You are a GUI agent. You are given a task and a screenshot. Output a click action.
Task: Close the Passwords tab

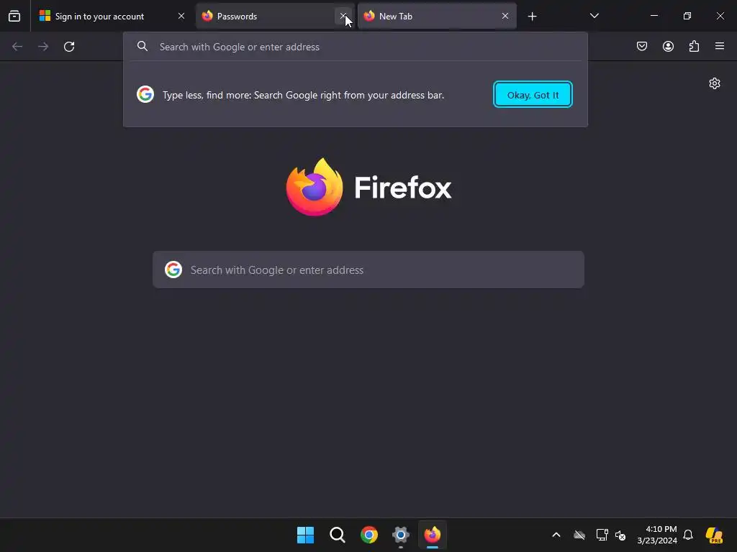(x=343, y=16)
